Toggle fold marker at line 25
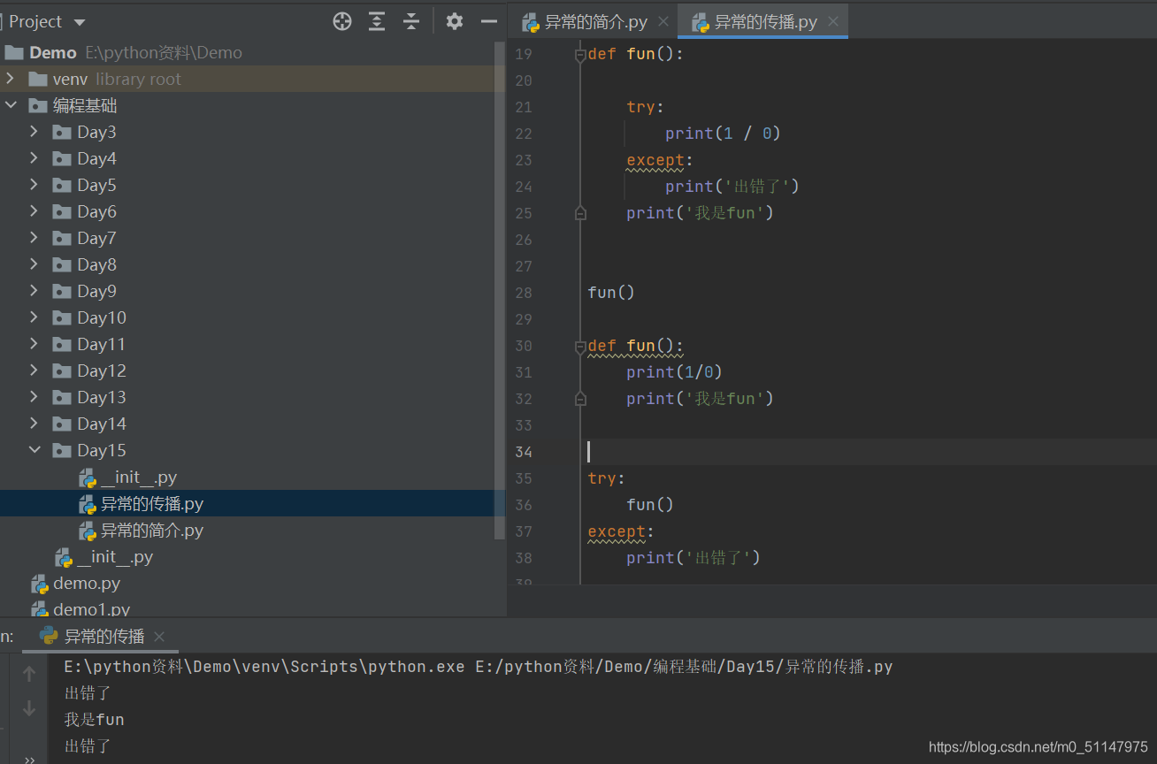1157x764 pixels. [580, 213]
